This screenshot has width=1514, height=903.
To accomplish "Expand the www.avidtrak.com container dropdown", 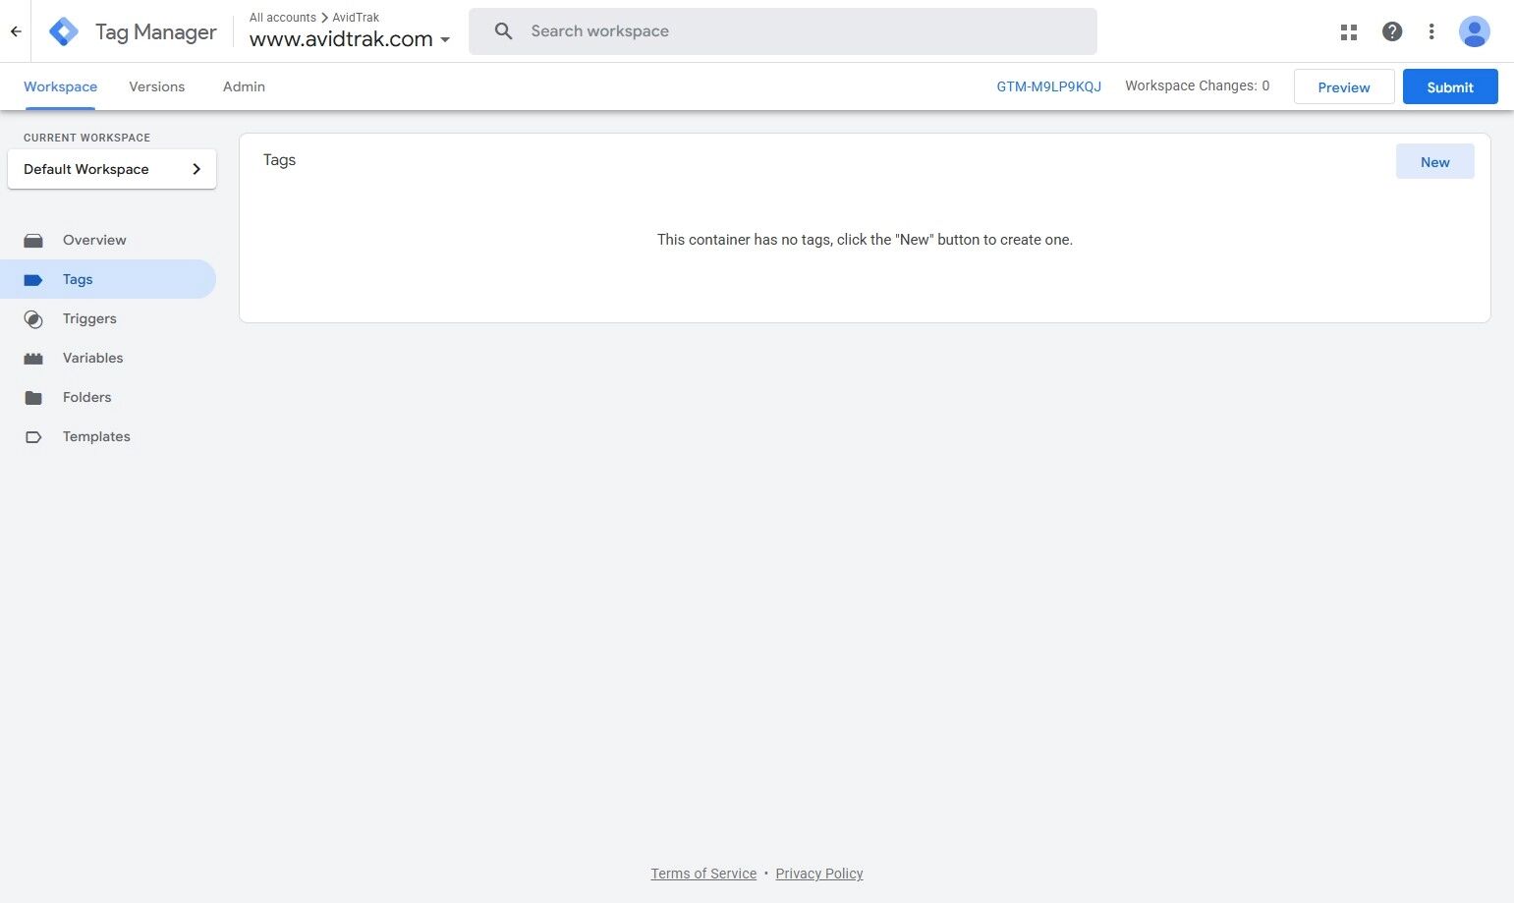I will [x=445, y=40].
